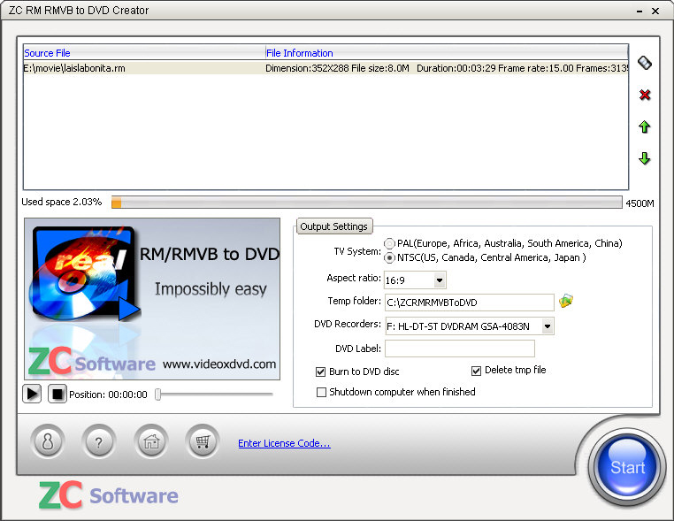The width and height of the screenshot is (674, 521).
Task: Remove selected file with red X icon
Action: click(x=644, y=95)
